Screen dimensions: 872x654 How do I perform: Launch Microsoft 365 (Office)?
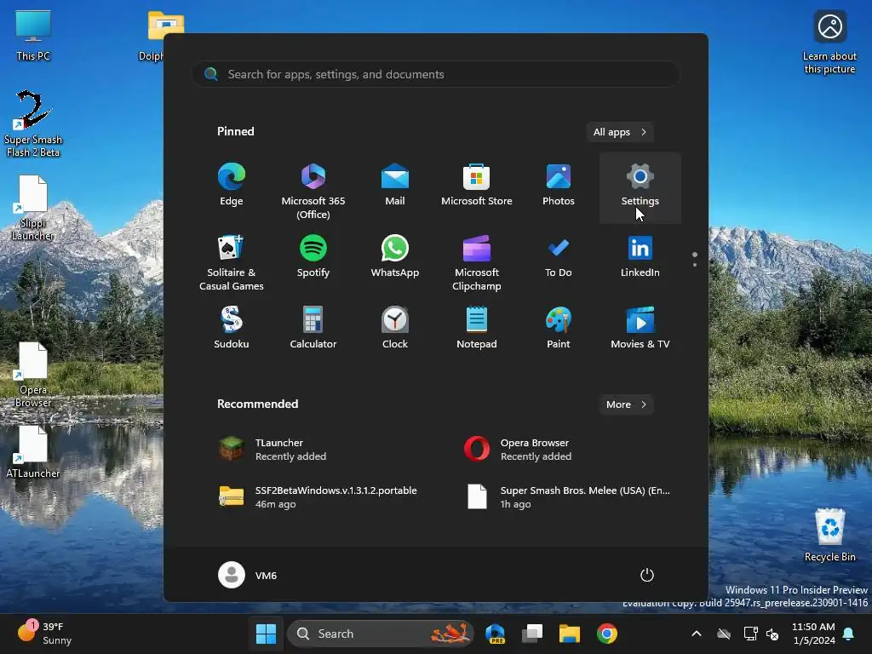click(313, 190)
